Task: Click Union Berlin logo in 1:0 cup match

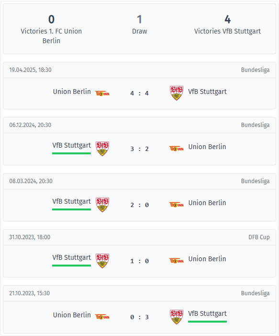Action: [x=177, y=261]
